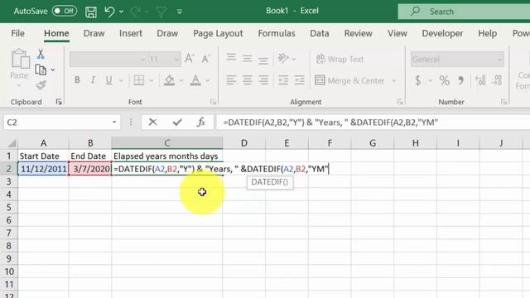This screenshot has width=530, height=298.
Task: Click Align Right icon
Action: point(263,80)
